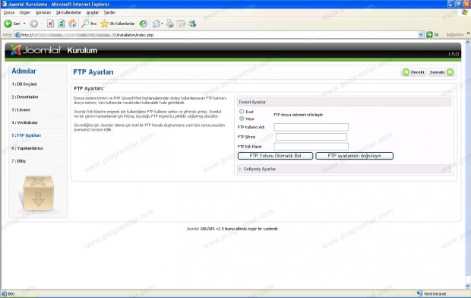Open the History clock icon

(x=144, y=24)
